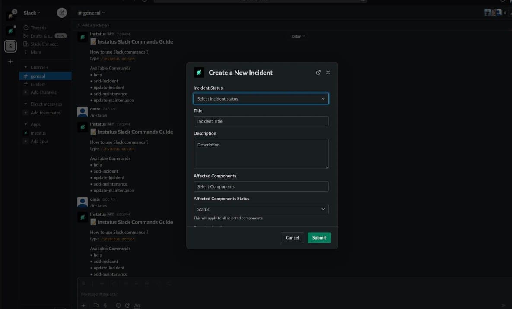Open Instatus avatar on 7:39 PM message

[83, 37]
